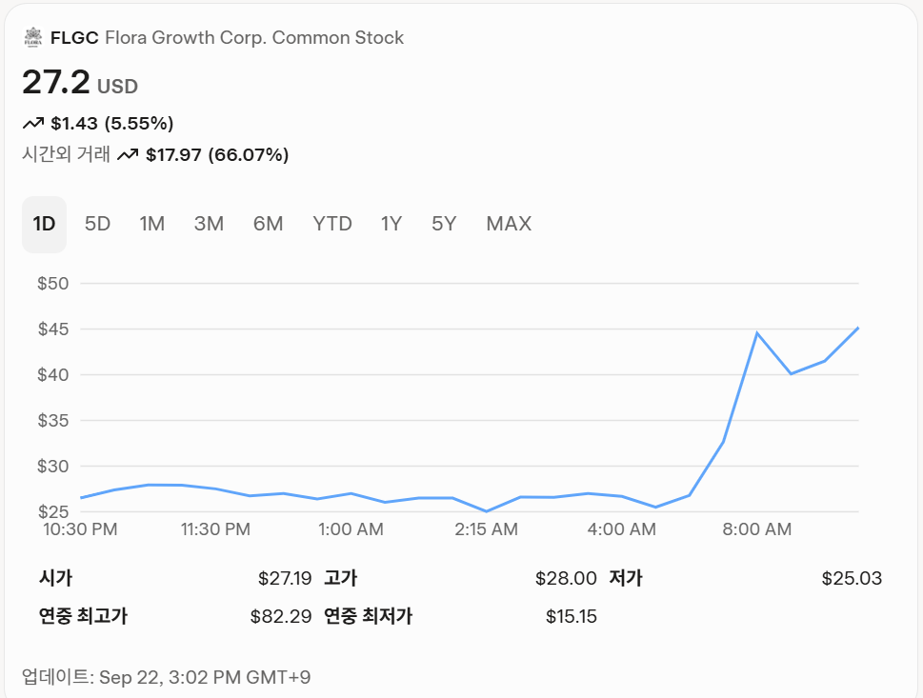The height and width of the screenshot is (698, 923).
Task: Show the 1Y chart range
Action: coord(391,224)
